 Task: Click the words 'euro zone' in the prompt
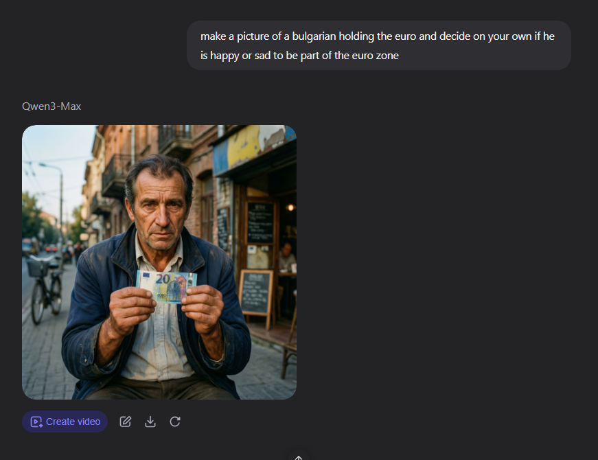[x=376, y=56]
